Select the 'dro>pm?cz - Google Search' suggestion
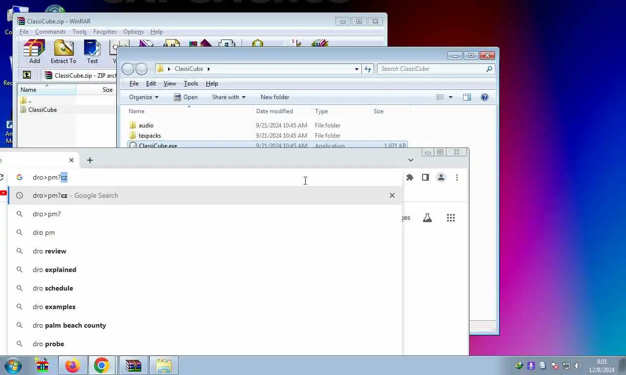626x375 pixels. [205, 195]
